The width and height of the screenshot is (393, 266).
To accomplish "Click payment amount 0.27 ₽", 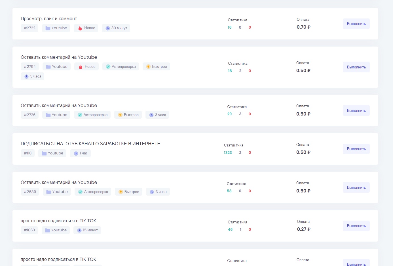I will click(304, 229).
